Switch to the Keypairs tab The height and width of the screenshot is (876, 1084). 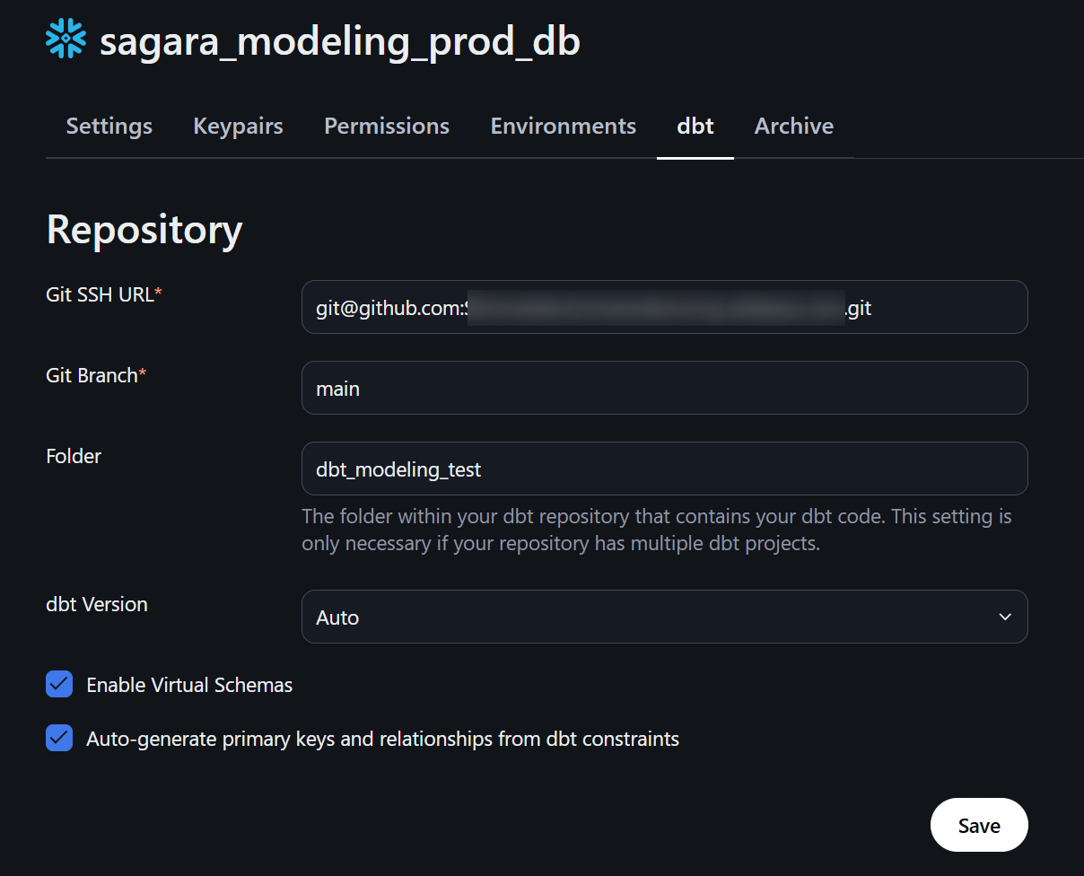[x=238, y=127]
